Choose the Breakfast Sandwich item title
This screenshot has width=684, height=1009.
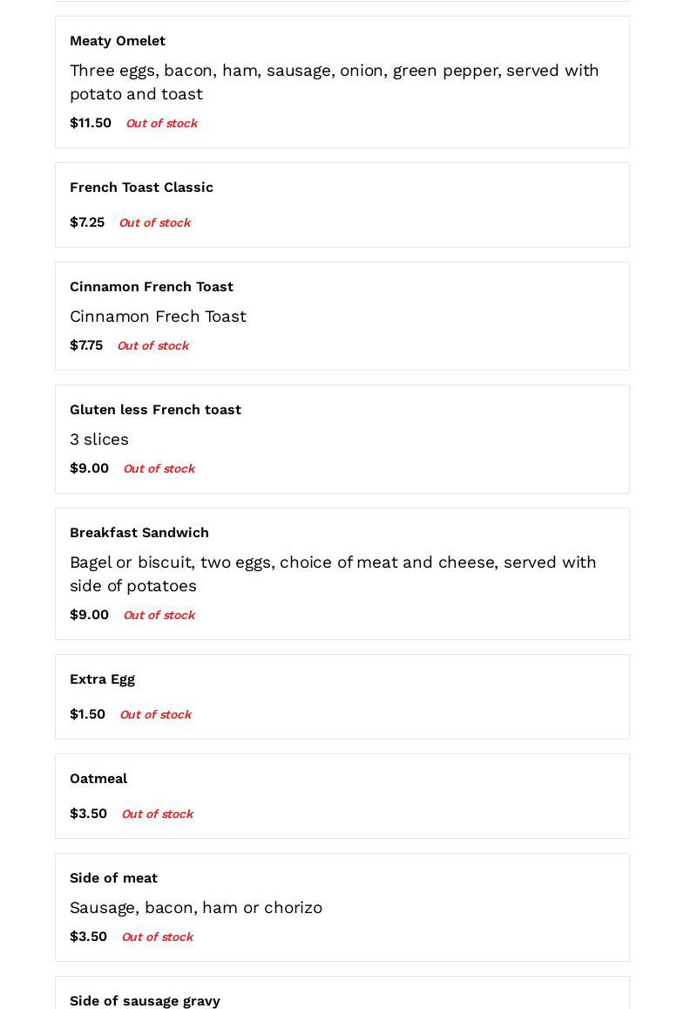coord(139,533)
